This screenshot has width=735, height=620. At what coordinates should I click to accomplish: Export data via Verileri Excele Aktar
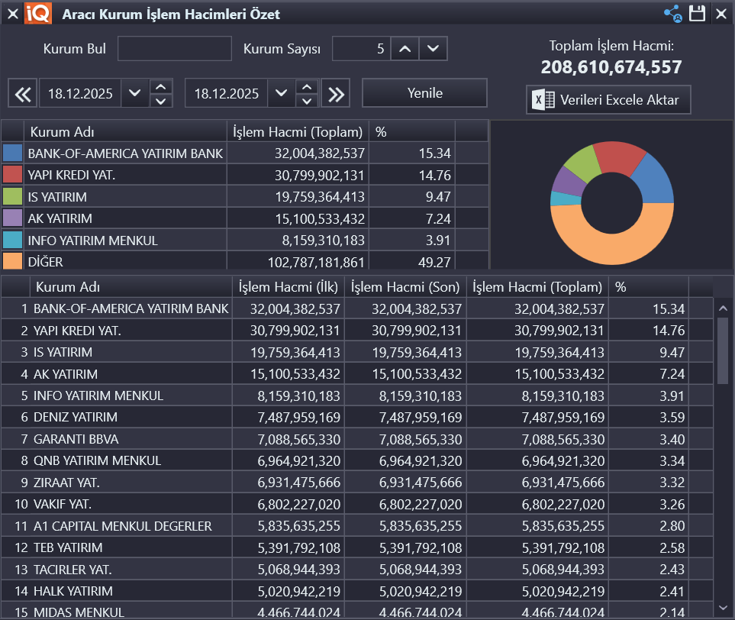[608, 100]
